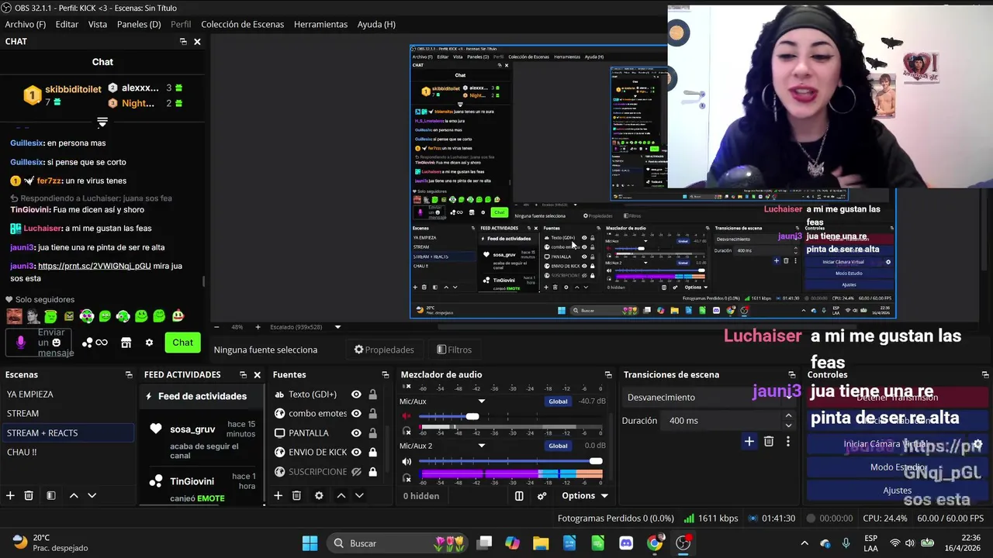Open the Herramientas menu

[320, 24]
